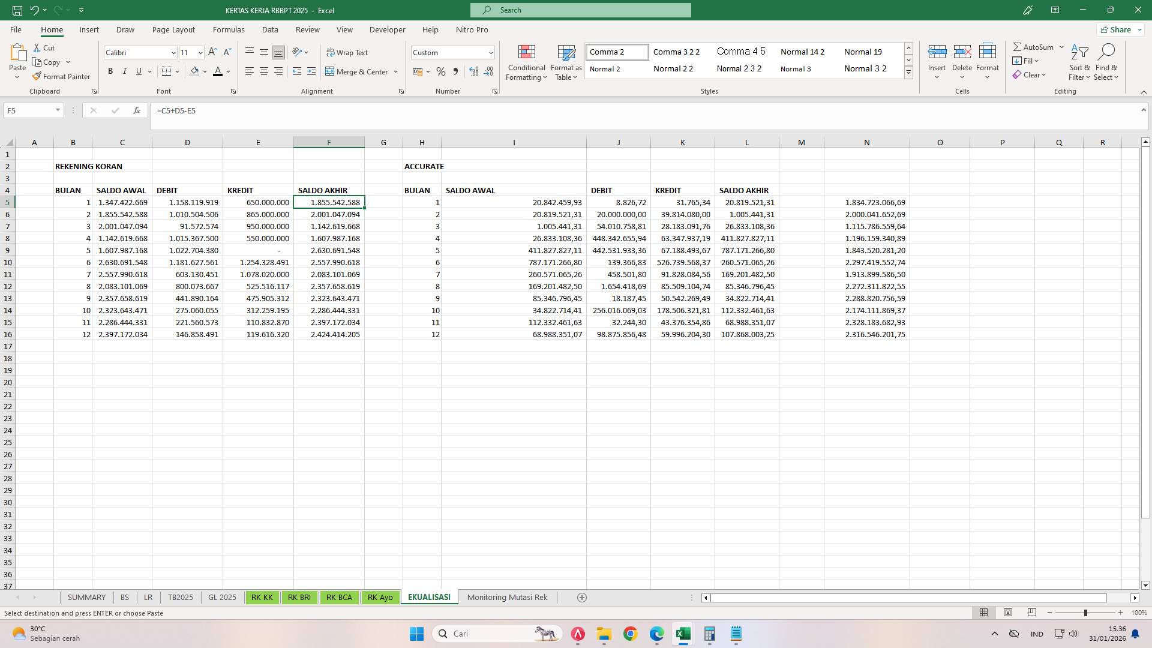The width and height of the screenshot is (1152, 648).
Task: Select the Italic formatting icon
Action: coord(125,71)
